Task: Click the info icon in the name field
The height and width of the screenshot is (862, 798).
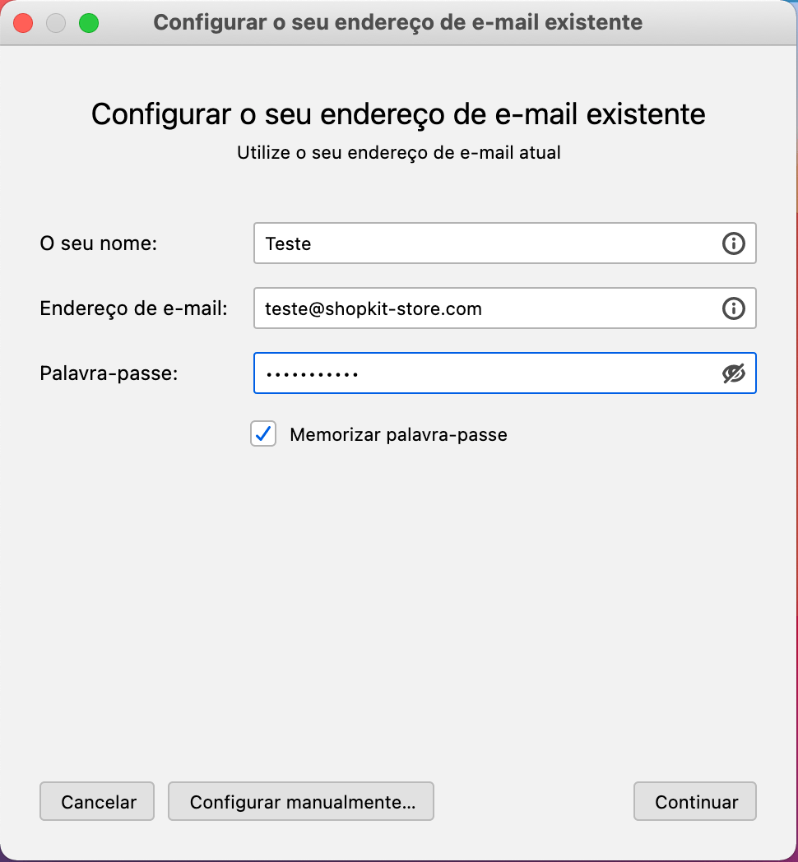Action: (x=733, y=243)
